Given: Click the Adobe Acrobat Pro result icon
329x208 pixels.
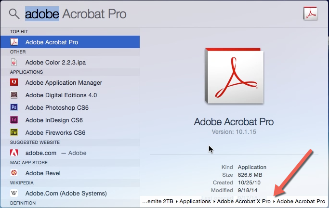Looking at the screenshot, I should pos(14,42).
